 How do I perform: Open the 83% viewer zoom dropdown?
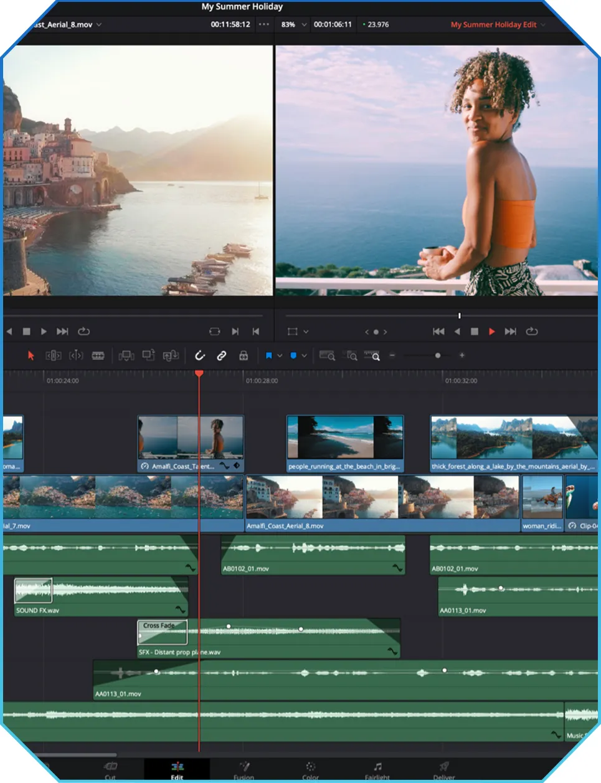click(304, 25)
